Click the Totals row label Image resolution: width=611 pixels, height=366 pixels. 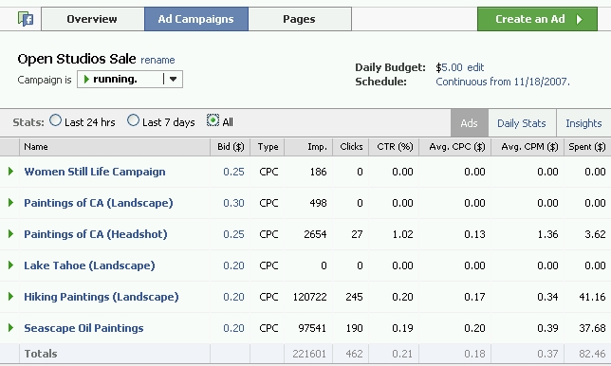[41, 354]
